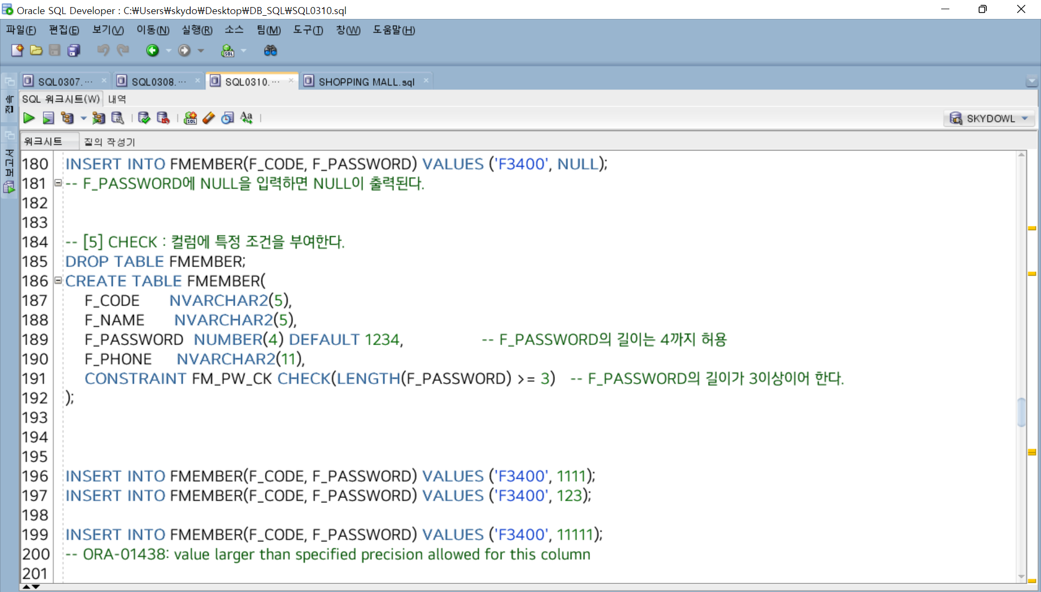The width and height of the screenshot is (1041, 592).
Task: Switch to the 질의 작성기 tab
Action: tap(110, 142)
